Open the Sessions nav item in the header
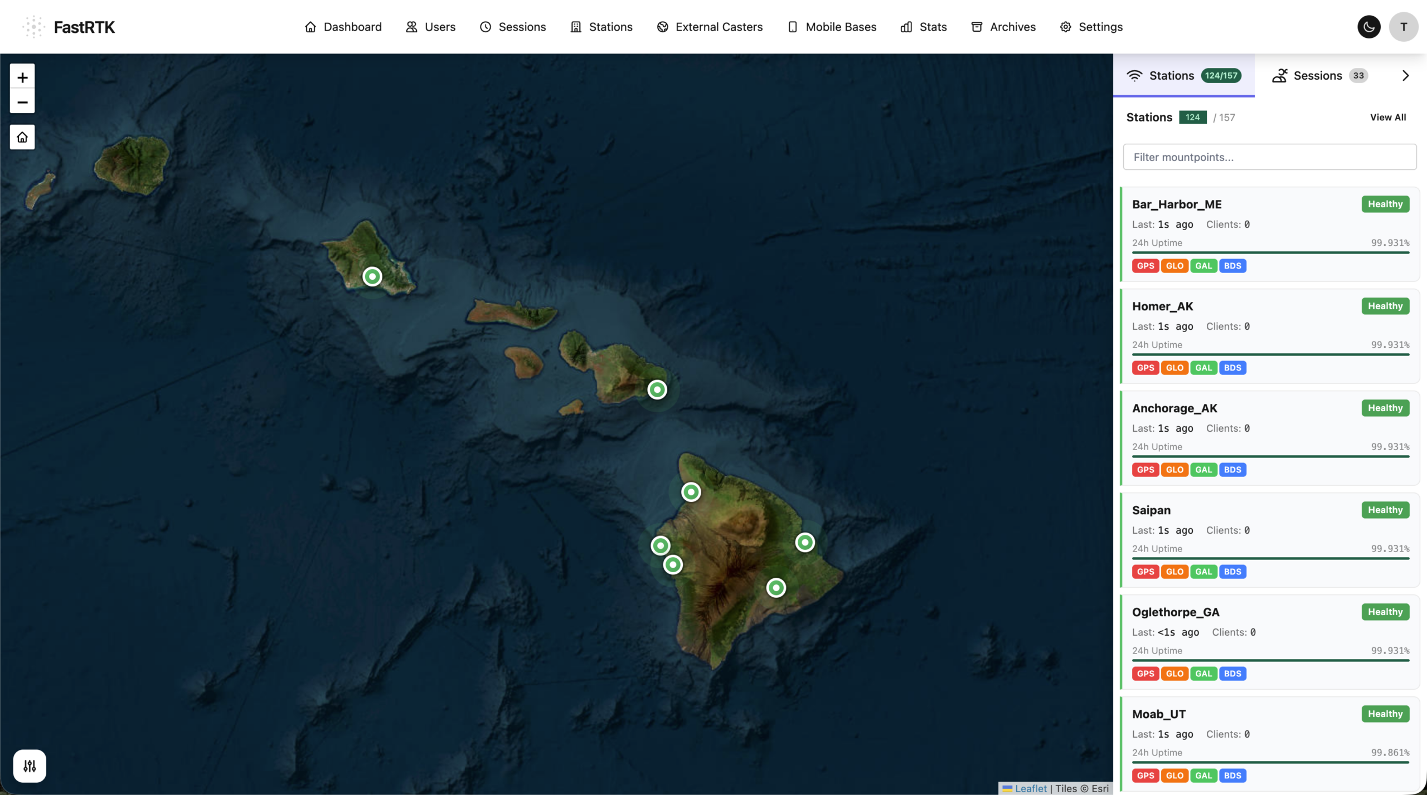Viewport: 1427px width, 795px height. click(x=512, y=27)
